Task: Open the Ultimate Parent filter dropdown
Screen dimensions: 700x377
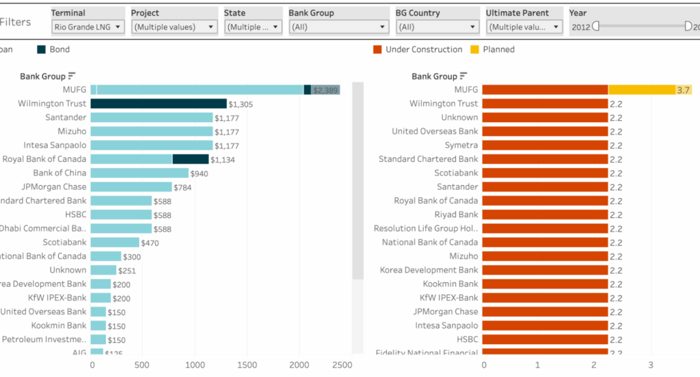Action: tap(524, 27)
